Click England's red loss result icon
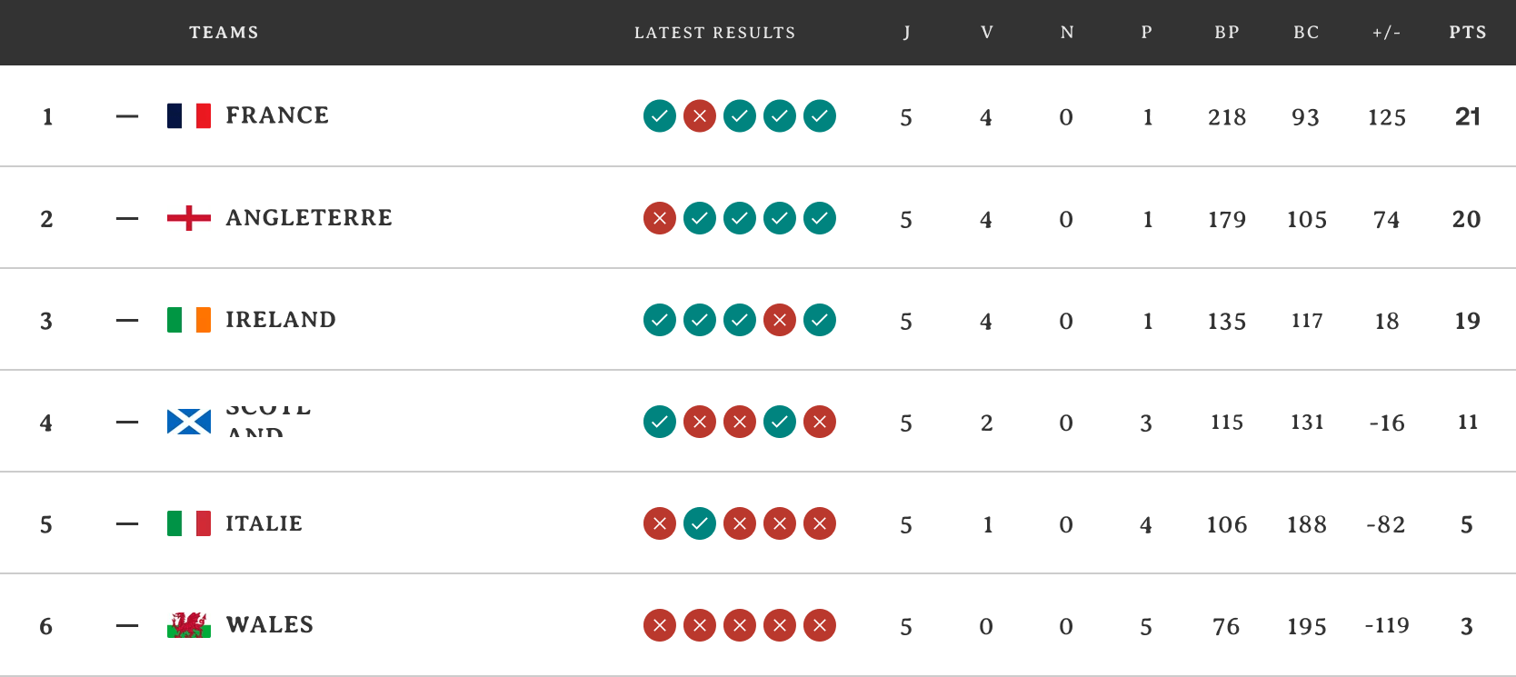The height and width of the screenshot is (677, 1516). [660, 218]
